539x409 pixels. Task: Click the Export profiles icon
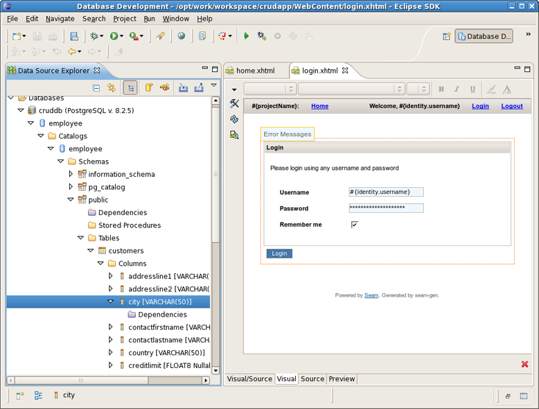pyautogui.click(x=199, y=88)
